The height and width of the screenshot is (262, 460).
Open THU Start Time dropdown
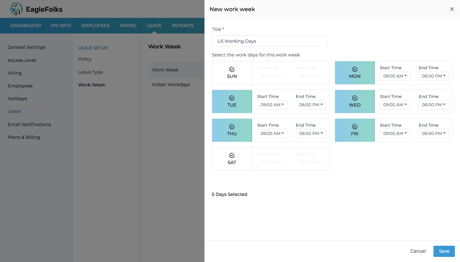click(x=272, y=133)
